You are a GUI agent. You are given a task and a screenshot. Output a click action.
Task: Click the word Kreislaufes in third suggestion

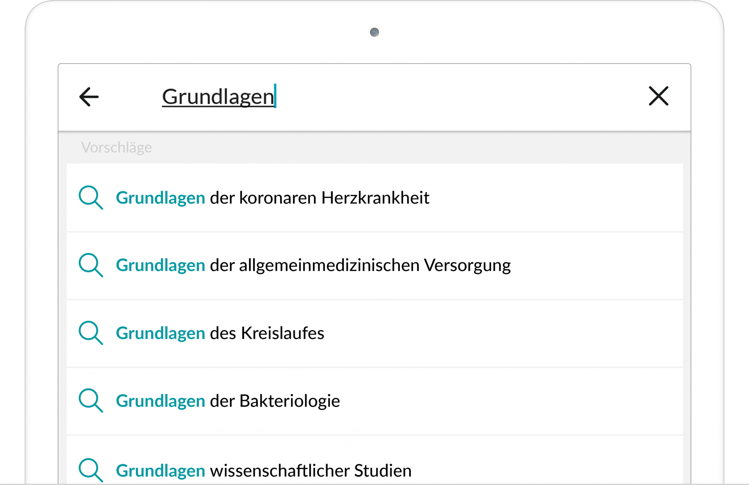coord(283,333)
